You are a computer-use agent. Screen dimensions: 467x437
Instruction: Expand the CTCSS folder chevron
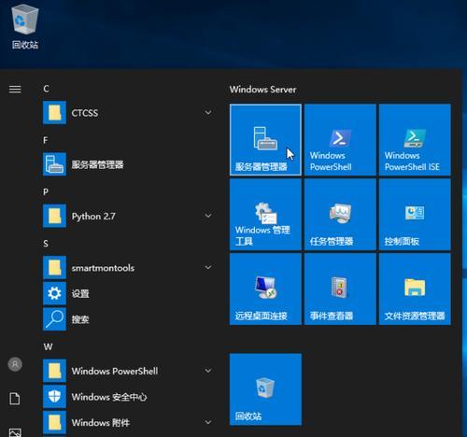pyautogui.click(x=208, y=112)
